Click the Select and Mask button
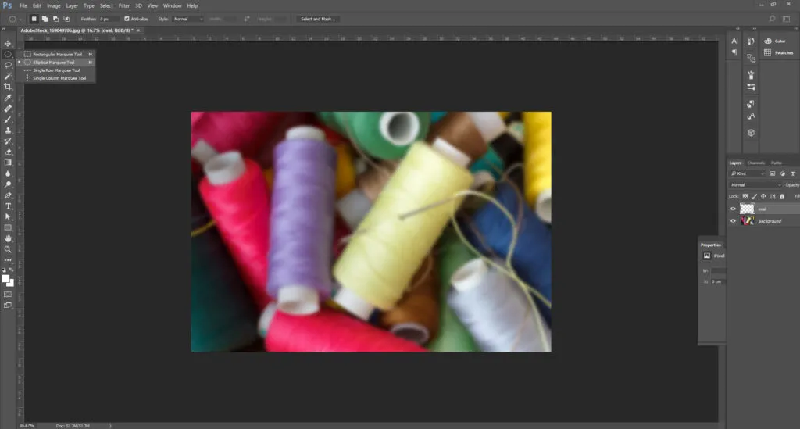 tap(317, 19)
